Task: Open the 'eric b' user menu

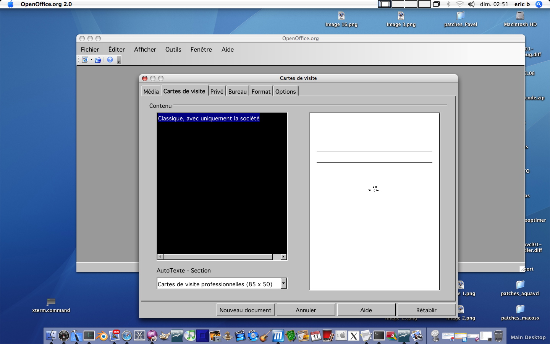Action: [x=522, y=4]
